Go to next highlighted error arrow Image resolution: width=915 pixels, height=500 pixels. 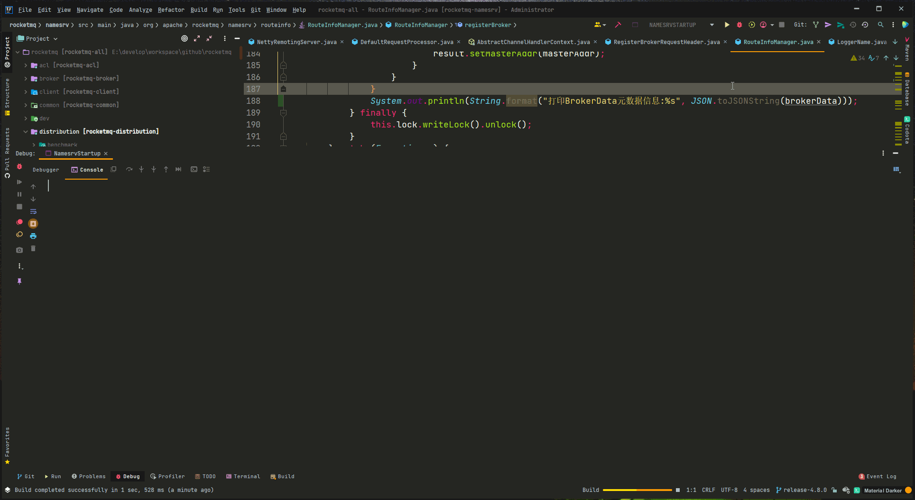tap(896, 58)
